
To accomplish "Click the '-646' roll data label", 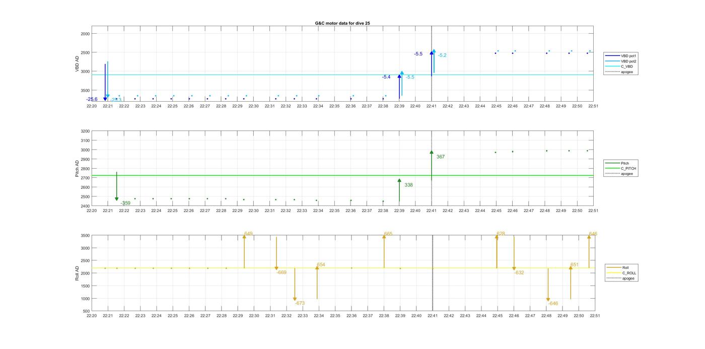I will coord(553,304).
